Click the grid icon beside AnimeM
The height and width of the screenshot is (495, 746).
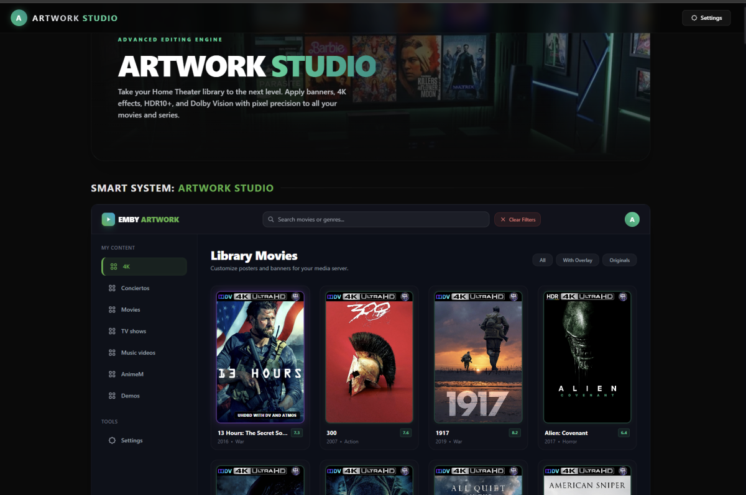(112, 374)
